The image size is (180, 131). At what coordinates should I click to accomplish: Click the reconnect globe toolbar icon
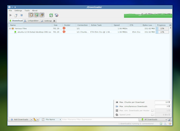(x=57, y=15)
